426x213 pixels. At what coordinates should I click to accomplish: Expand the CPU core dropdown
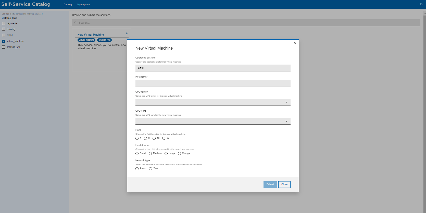click(213, 121)
